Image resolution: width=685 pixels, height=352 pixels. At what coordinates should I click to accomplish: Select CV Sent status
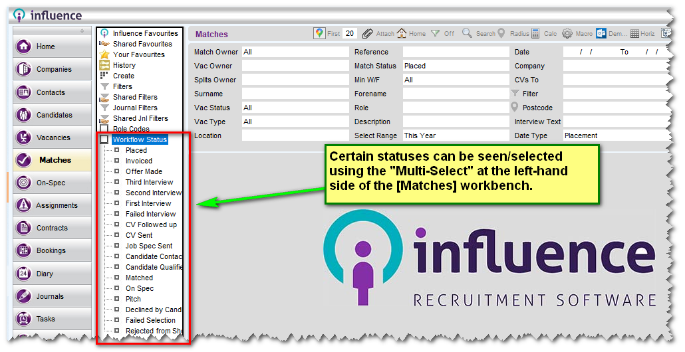(139, 235)
